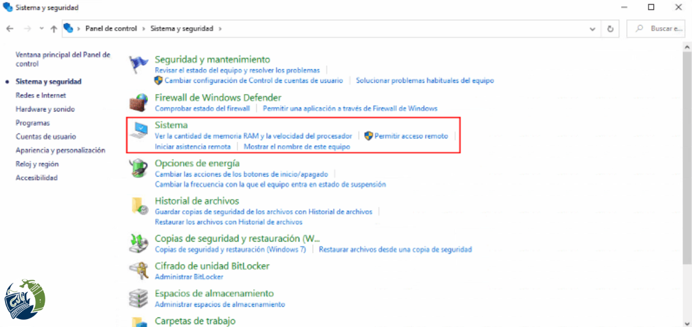Open the Seguridad y mantenimiento heading
Screen dimensions: 692x327
click(212, 59)
